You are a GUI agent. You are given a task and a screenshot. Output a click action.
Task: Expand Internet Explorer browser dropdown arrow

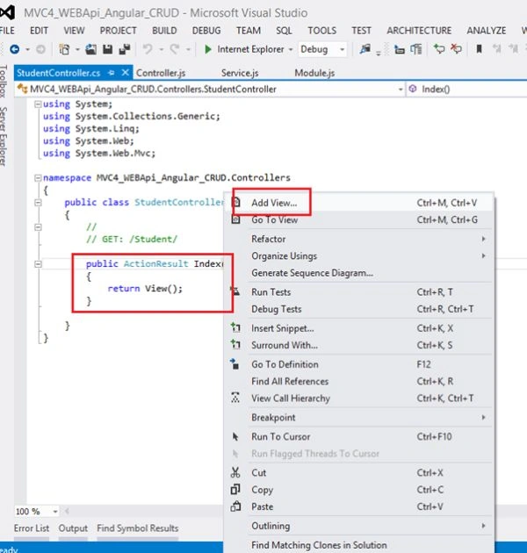click(291, 49)
